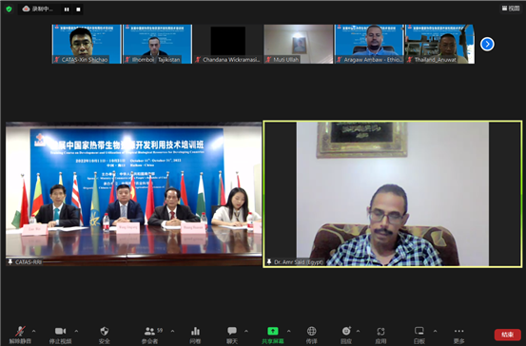Open the Whiteboard icon
526x346 pixels.
(x=419, y=331)
